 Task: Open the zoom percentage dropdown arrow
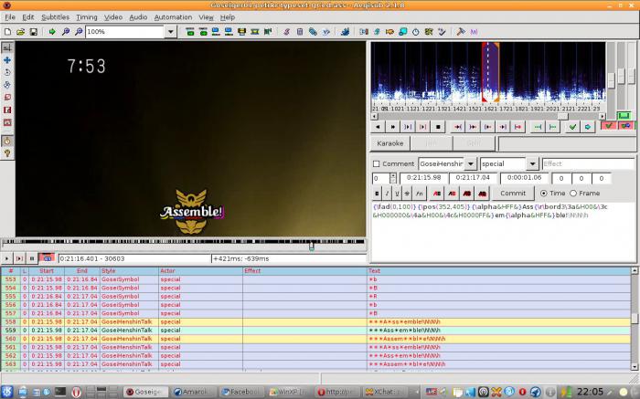171,31
